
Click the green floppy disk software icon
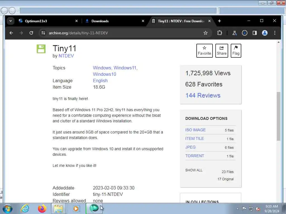41,49
